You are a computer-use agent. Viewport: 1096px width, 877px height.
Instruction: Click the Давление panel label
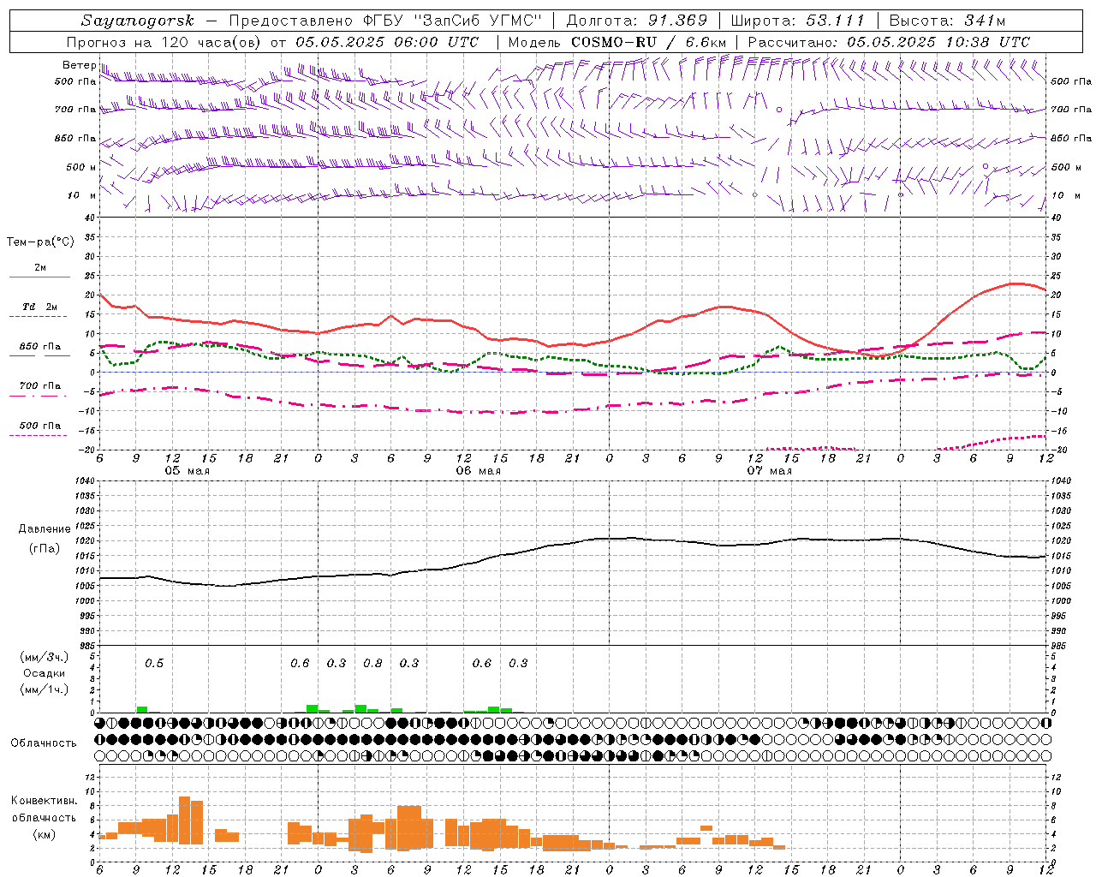click(45, 529)
